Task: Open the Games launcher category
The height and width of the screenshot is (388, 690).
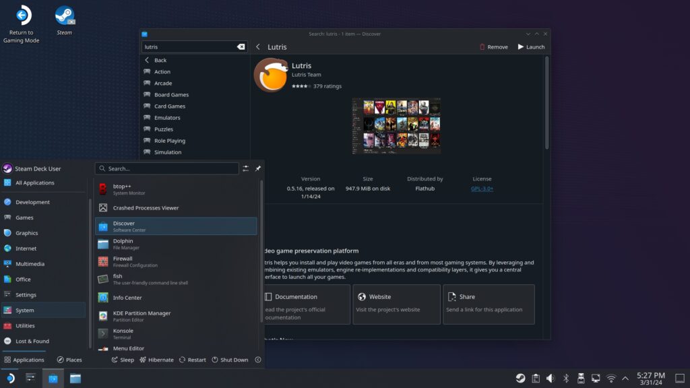Action: click(x=44, y=218)
